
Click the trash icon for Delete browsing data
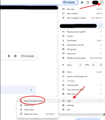(x=63, y=58)
